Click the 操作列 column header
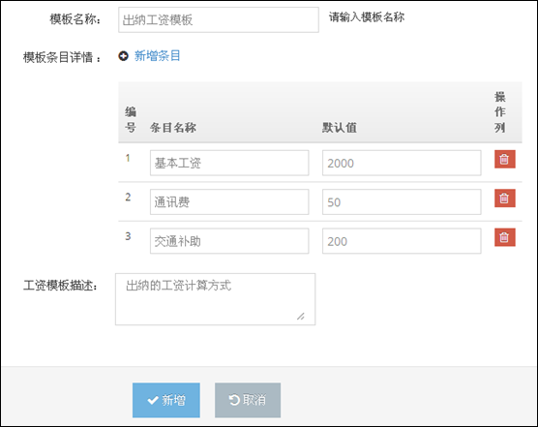Image resolution: width=538 pixels, height=427 pixels. (500, 112)
